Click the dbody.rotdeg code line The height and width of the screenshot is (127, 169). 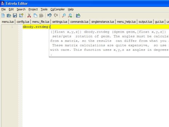point(36,27)
